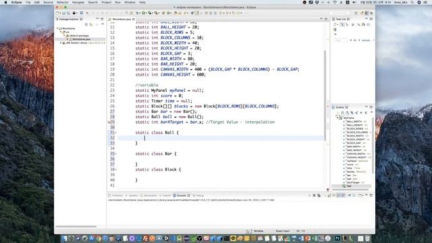432x243 pixels.
Task: Open the Project menu
Action: coord(107,2)
